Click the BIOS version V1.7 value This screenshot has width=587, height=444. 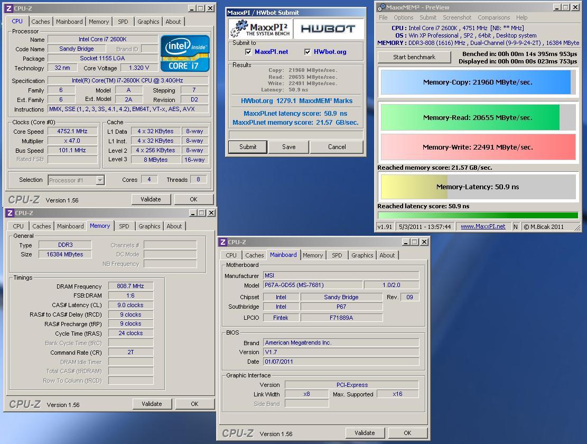(341, 352)
